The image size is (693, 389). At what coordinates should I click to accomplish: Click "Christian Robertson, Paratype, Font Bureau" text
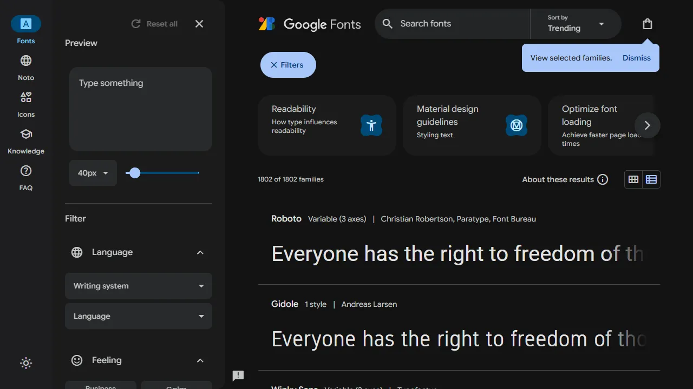coord(459,219)
